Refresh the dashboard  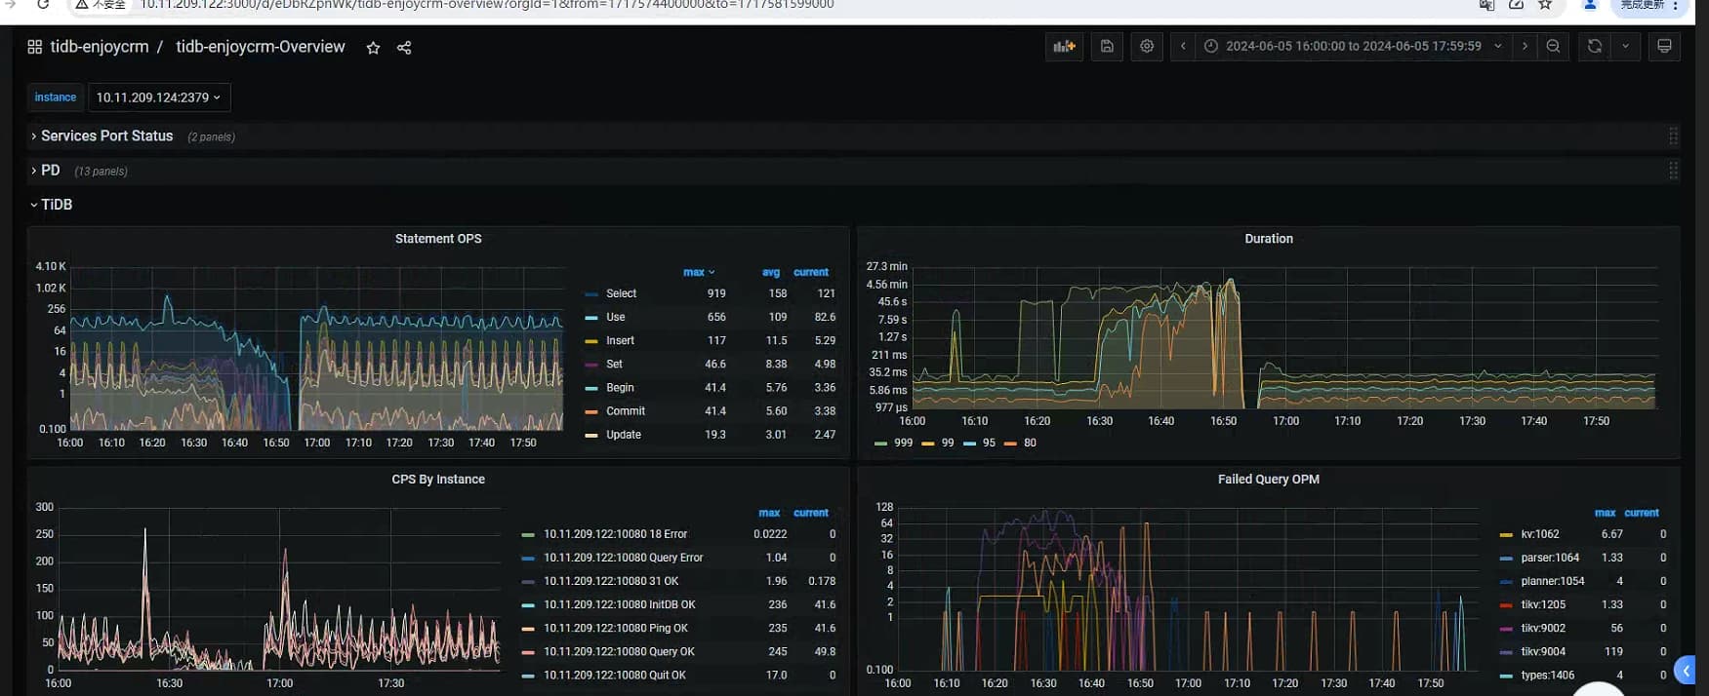click(1594, 46)
